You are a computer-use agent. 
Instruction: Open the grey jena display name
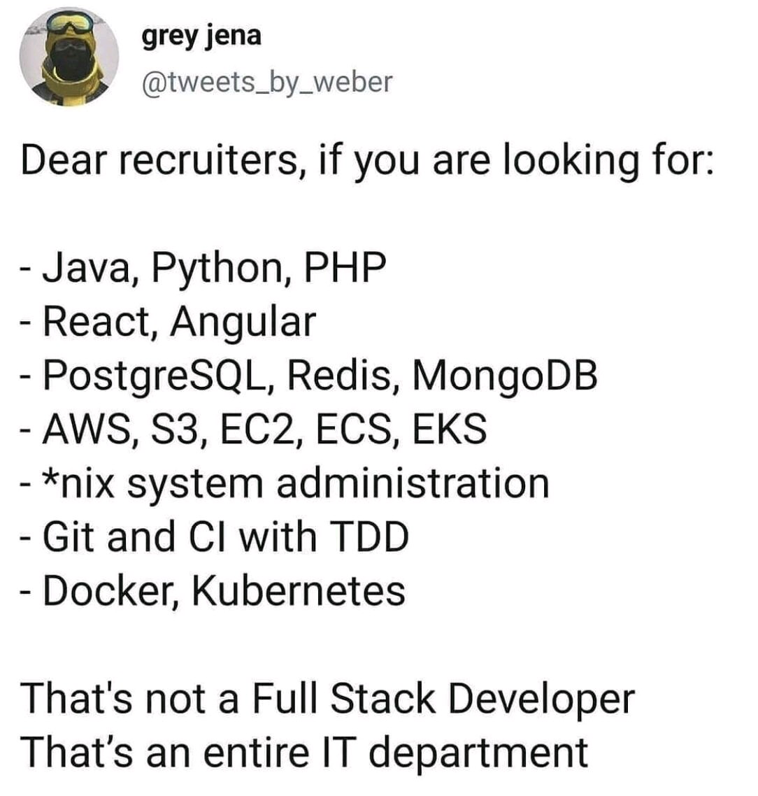click(x=202, y=35)
